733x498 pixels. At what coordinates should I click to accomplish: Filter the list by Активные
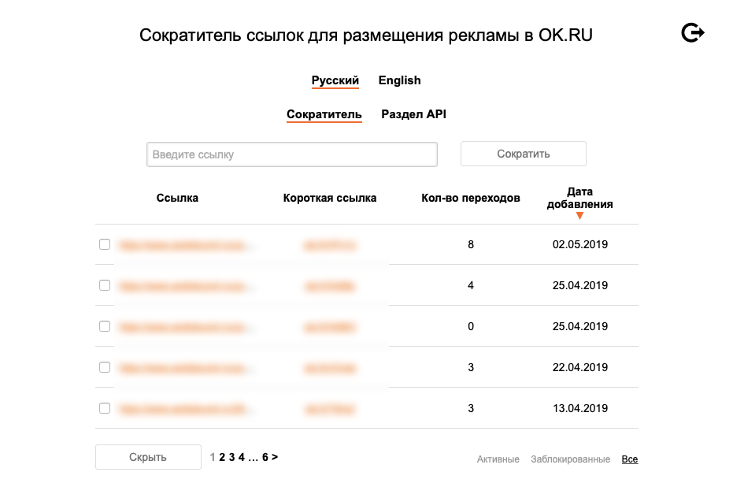498,459
